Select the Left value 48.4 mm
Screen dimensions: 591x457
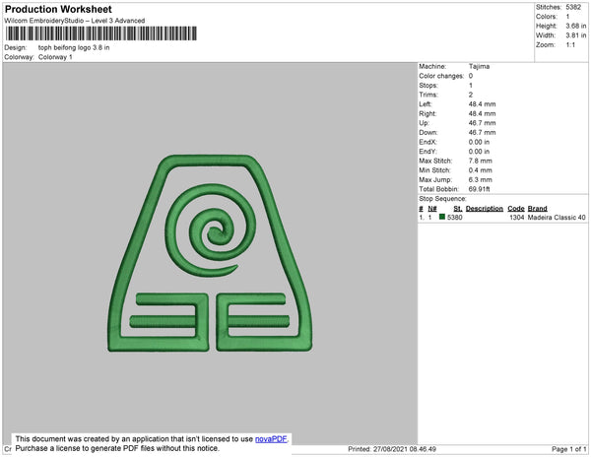[482, 104]
